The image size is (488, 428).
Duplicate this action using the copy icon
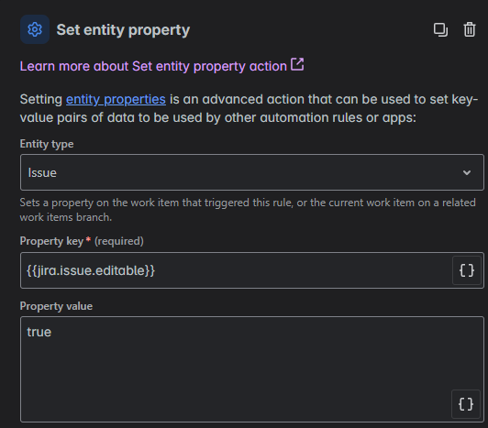pos(440,30)
